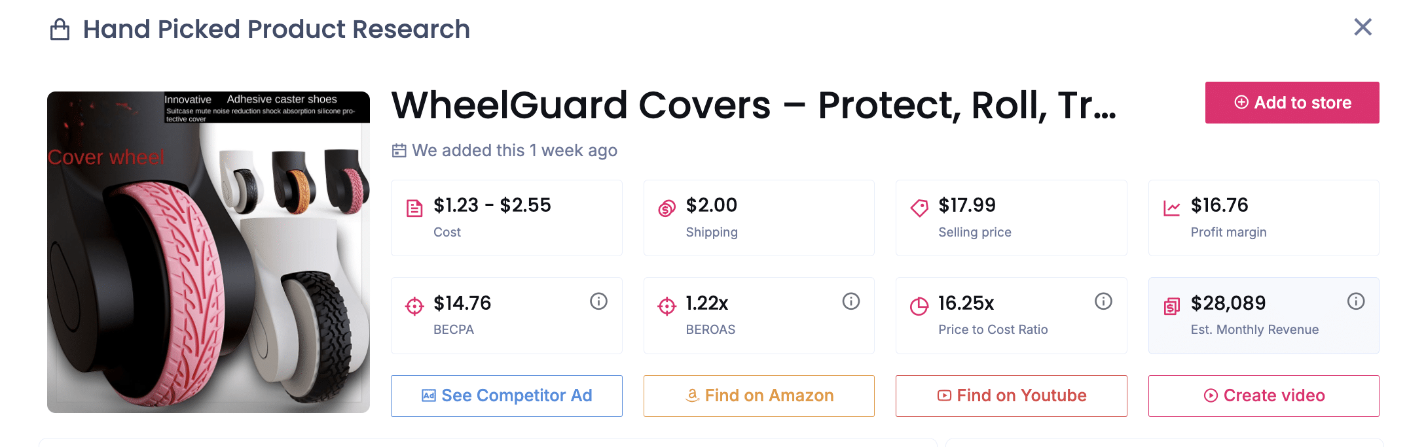Click Create video

[x=1263, y=395]
